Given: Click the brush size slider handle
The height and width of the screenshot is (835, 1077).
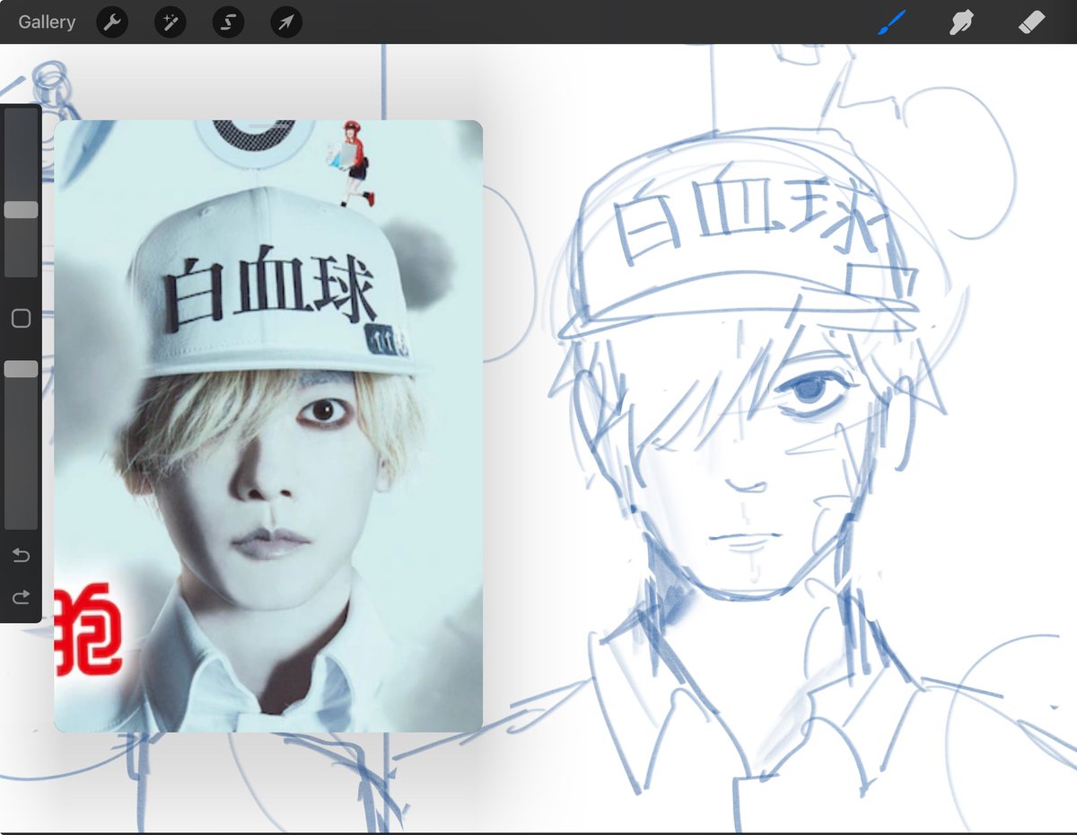Looking at the screenshot, I should 21,209.
